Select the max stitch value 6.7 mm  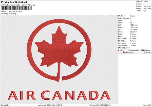[133, 39]
